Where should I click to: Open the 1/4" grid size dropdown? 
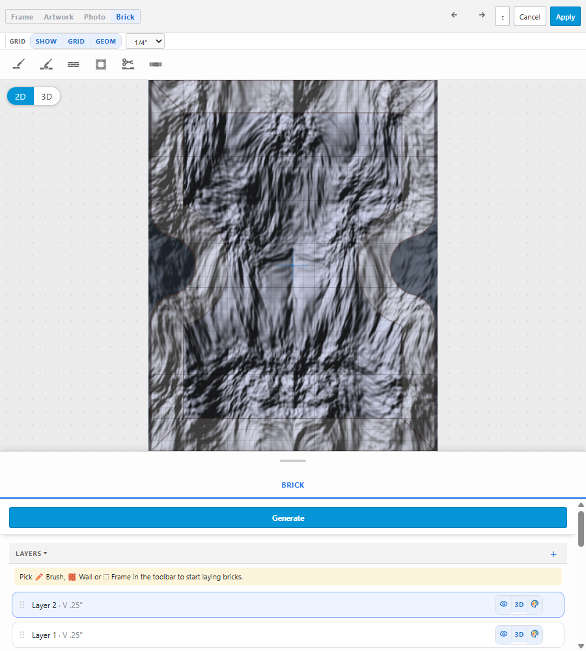click(x=145, y=41)
